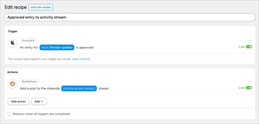Click the Live label on the action row
259x124 pixels.
[242, 88]
